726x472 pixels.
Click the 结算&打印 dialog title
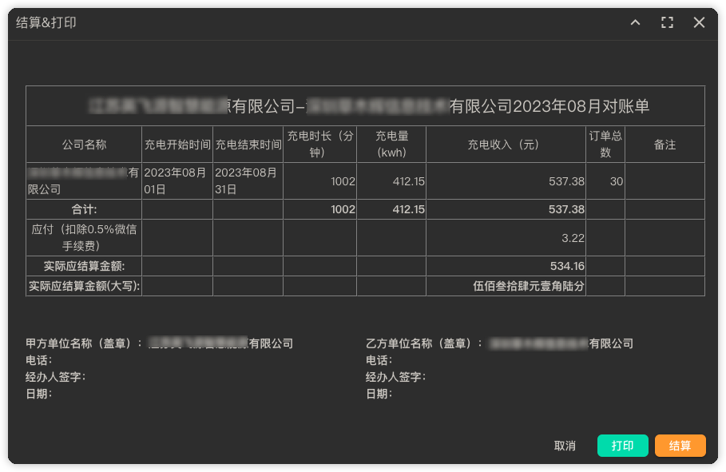click(46, 22)
